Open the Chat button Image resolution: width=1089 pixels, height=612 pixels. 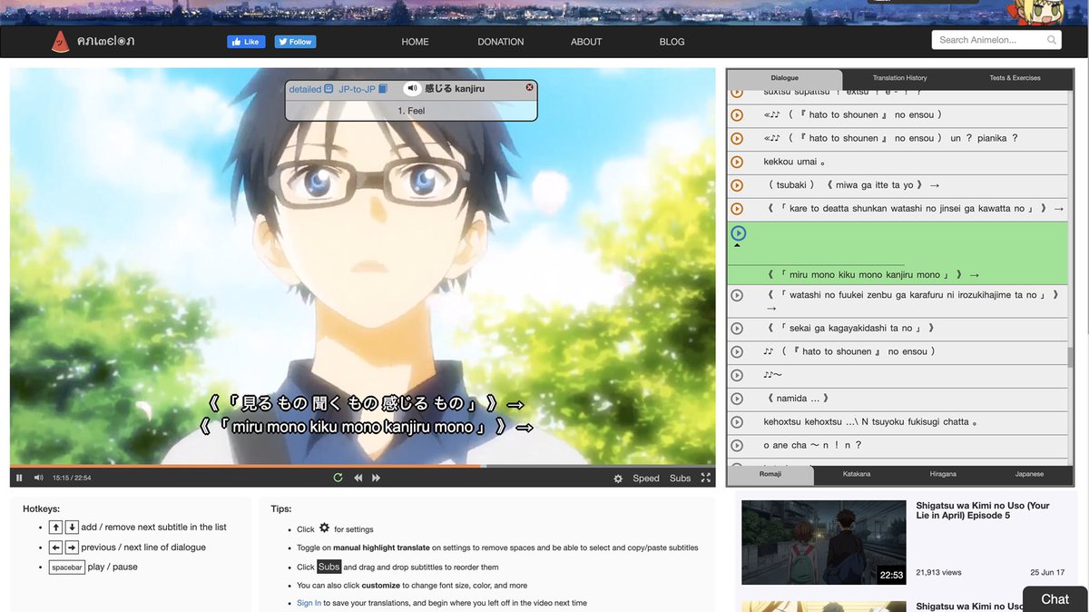[1055, 599]
